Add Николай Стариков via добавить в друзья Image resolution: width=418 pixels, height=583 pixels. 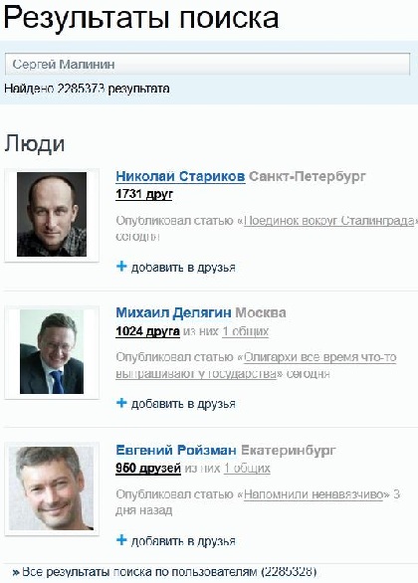(x=183, y=268)
